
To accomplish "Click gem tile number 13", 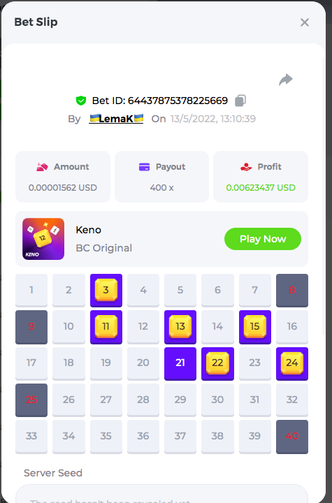I will (180, 327).
